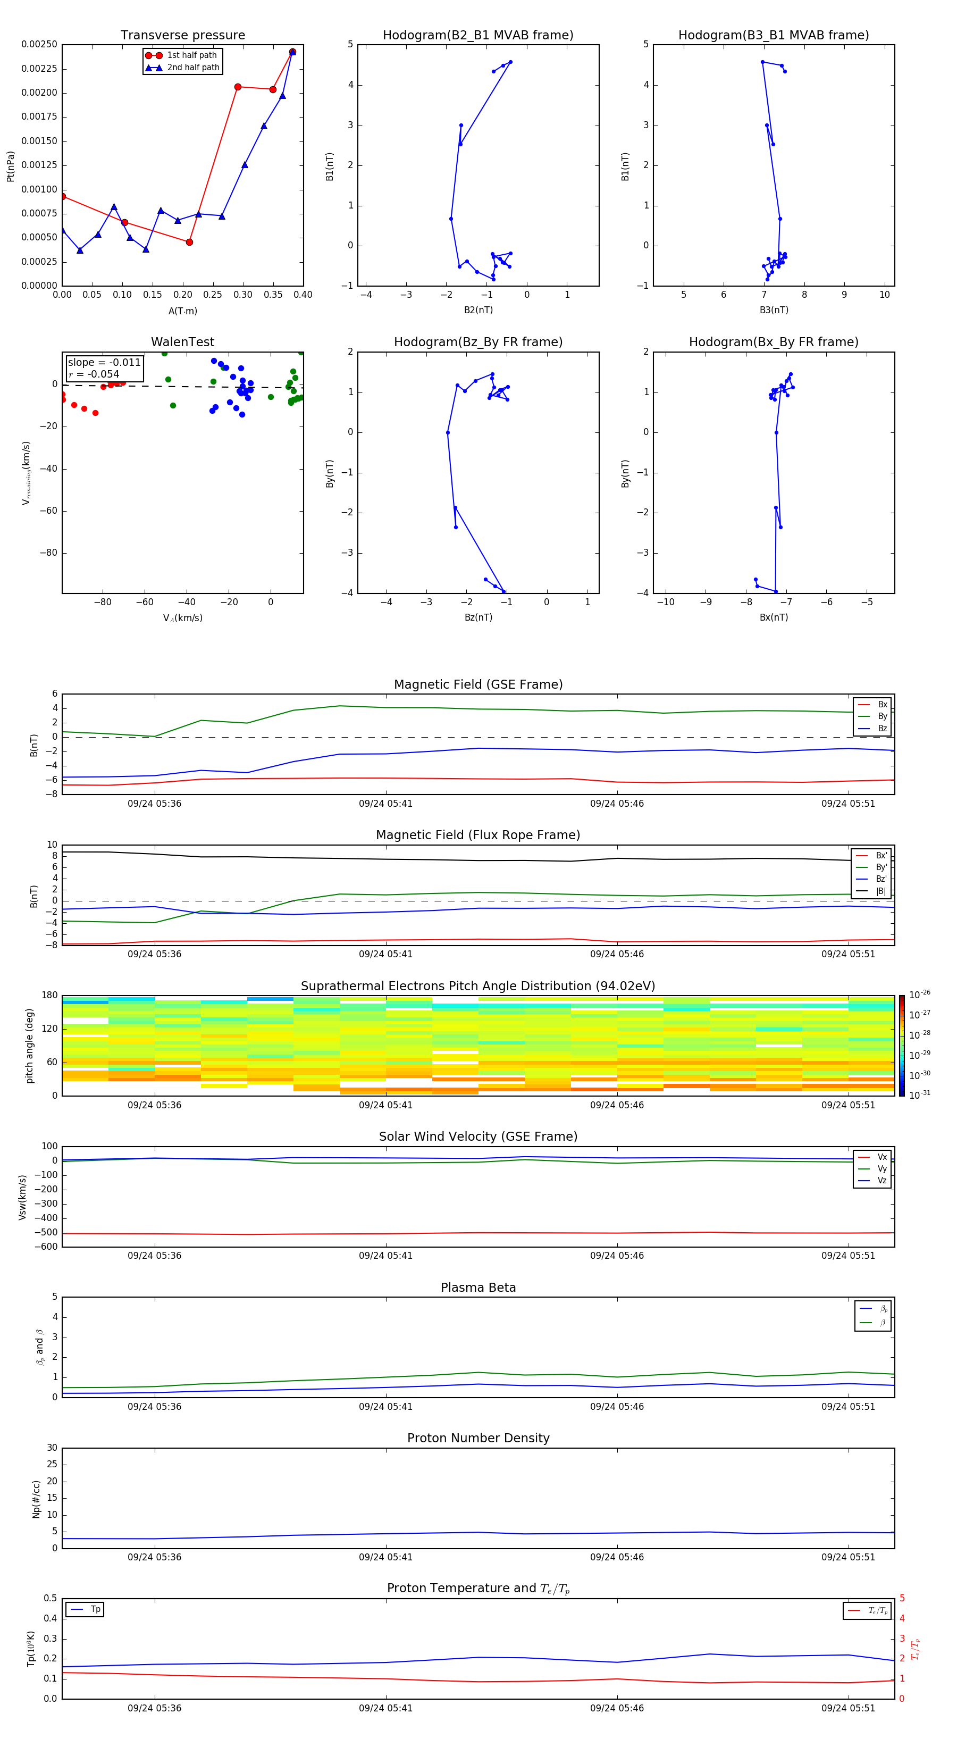Click the red Te/Tp right axis label
The image size is (957, 1755).
[x=915, y=1649]
